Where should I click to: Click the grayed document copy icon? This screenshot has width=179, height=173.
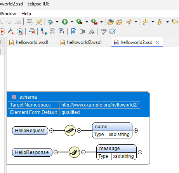pos(52,31)
